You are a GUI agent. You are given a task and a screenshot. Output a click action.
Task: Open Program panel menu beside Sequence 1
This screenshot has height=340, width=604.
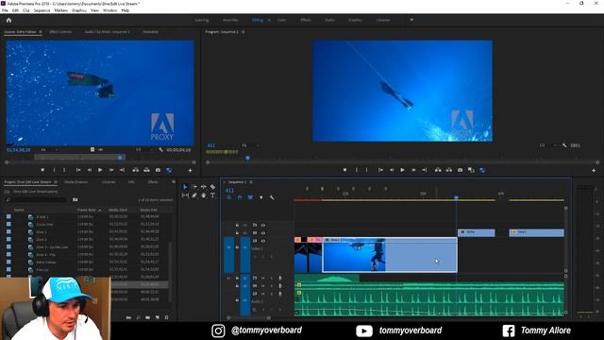click(243, 32)
